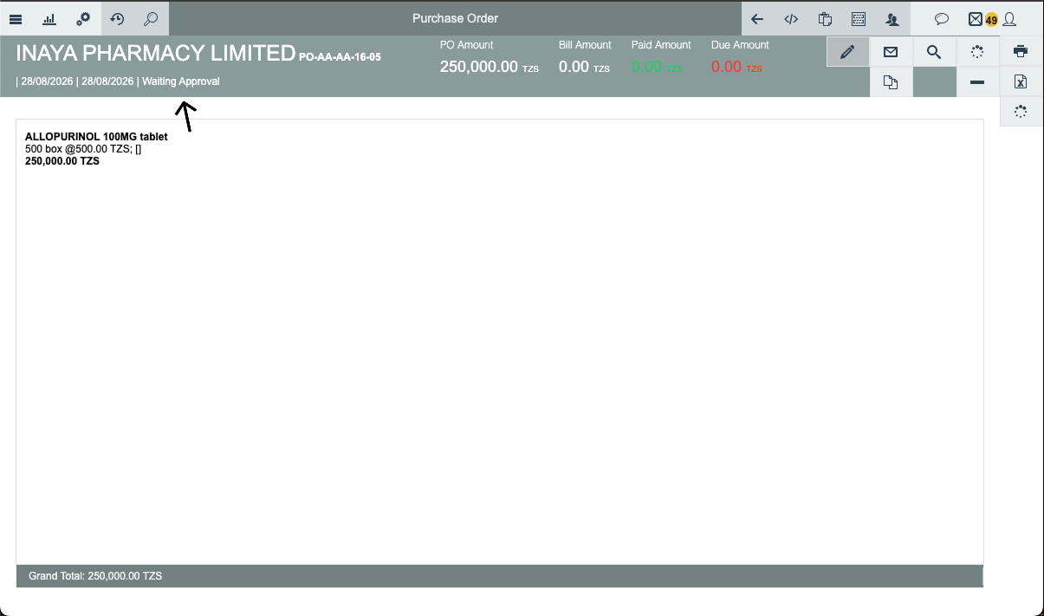
Task: Email the purchase order via envelope button
Action: tap(891, 52)
